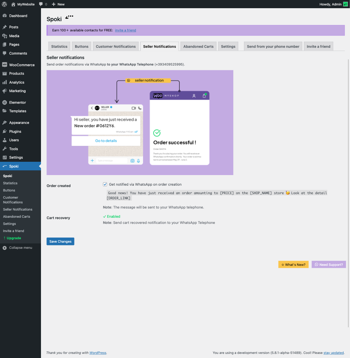Click the Media icon in sidebar

(x=4, y=36)
